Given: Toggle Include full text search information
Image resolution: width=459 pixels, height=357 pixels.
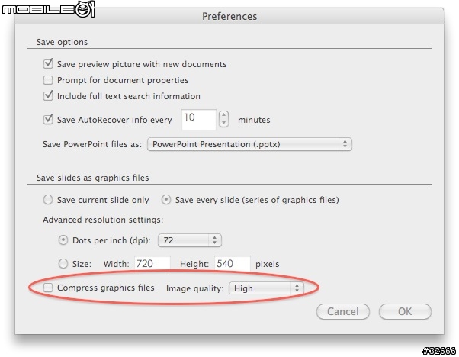Looking at the screenshot, I should [x=48, y=96].
